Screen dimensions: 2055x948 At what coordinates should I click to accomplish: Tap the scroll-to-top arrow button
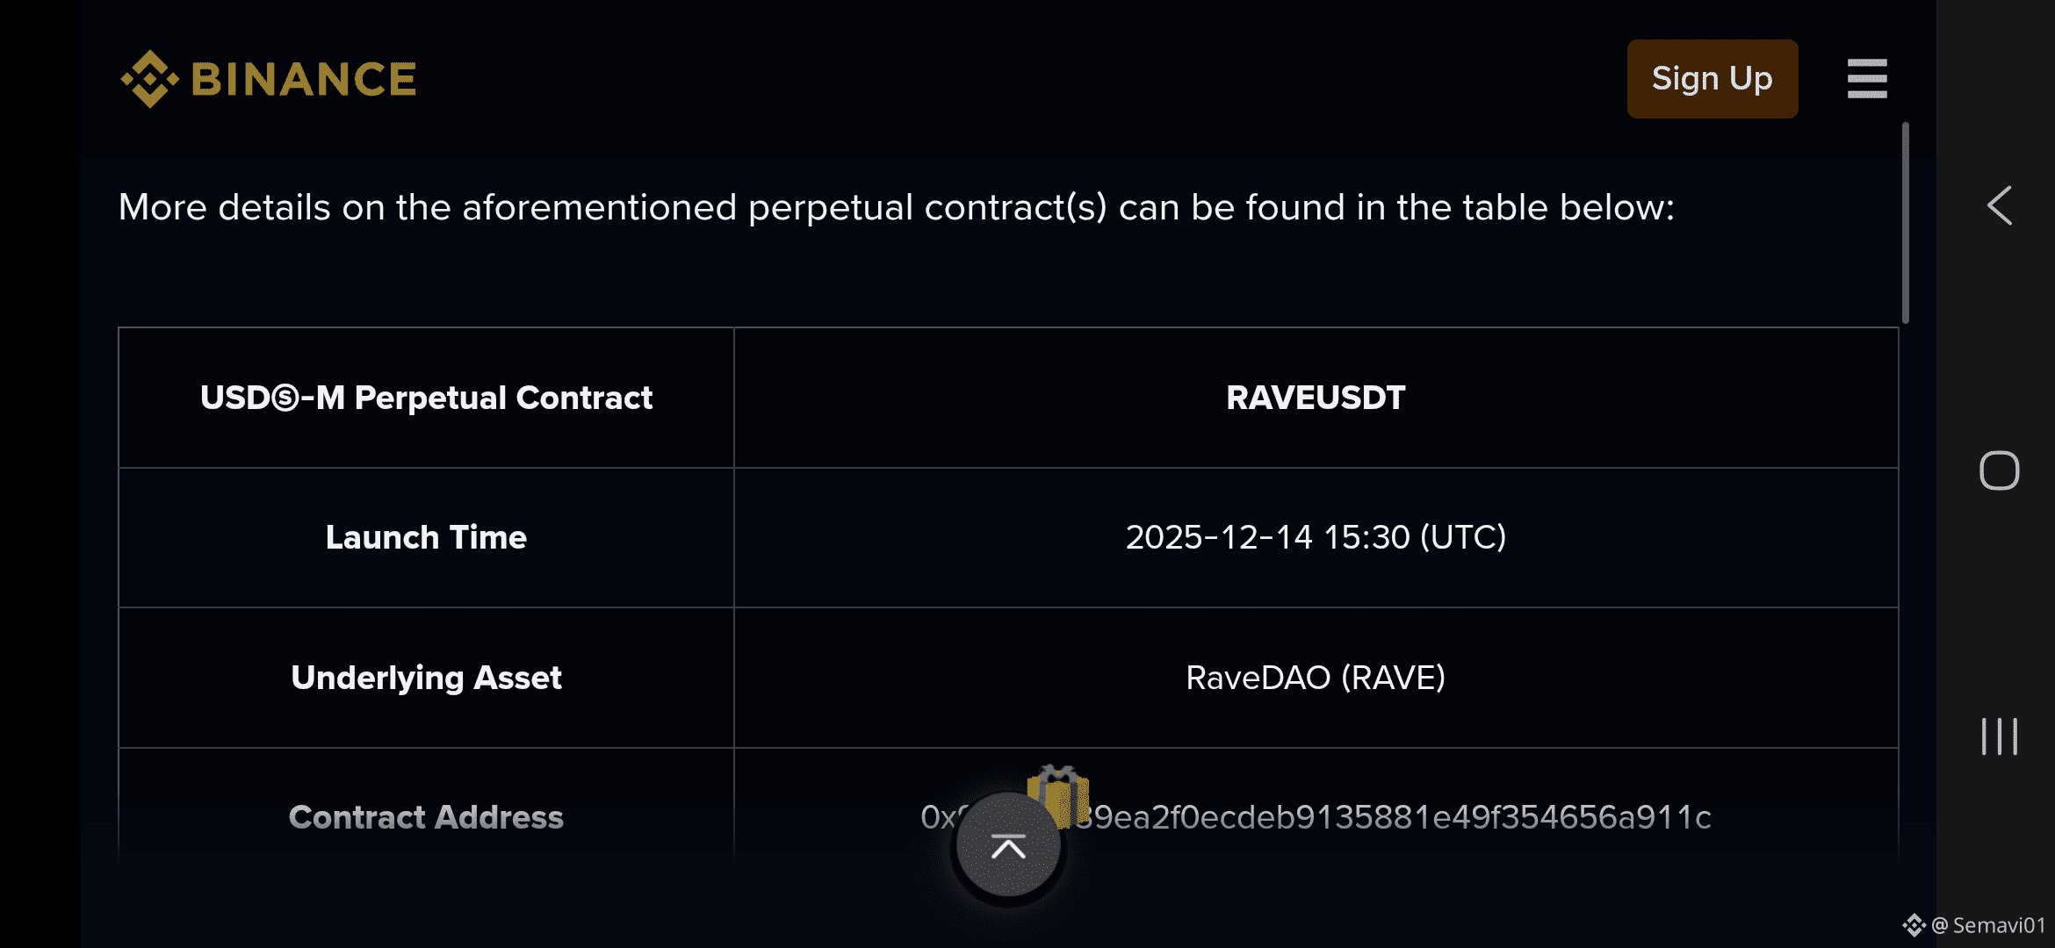pos(1008,846)
